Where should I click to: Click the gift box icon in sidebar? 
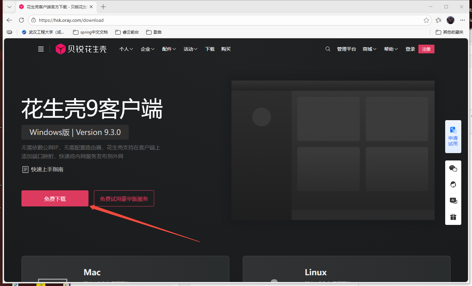[453, 217]
